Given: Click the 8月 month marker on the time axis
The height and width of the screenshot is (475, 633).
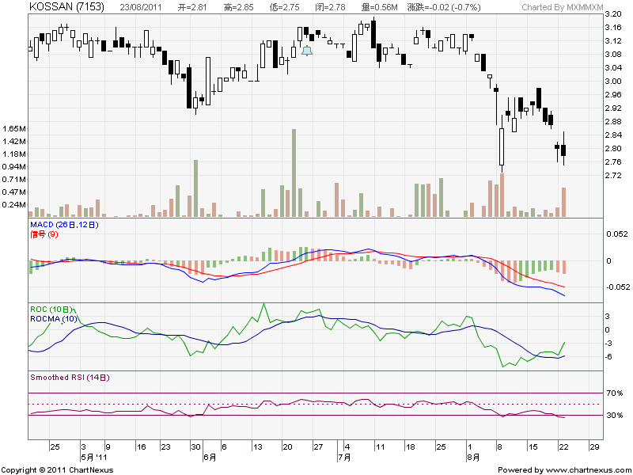Looking at the screenshot, I should 472,457.
